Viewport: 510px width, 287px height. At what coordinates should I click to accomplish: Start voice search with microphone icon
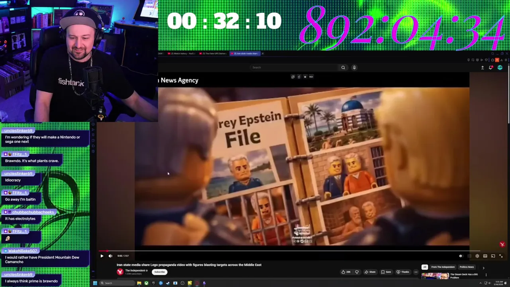tap(354, 67)
